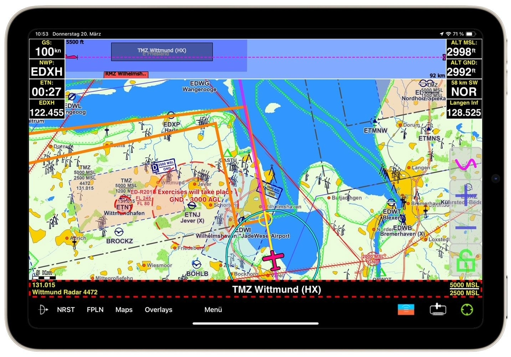Select the magenta freehand track tool
This screenshot has height=357, width=511.
pos(465,164)
